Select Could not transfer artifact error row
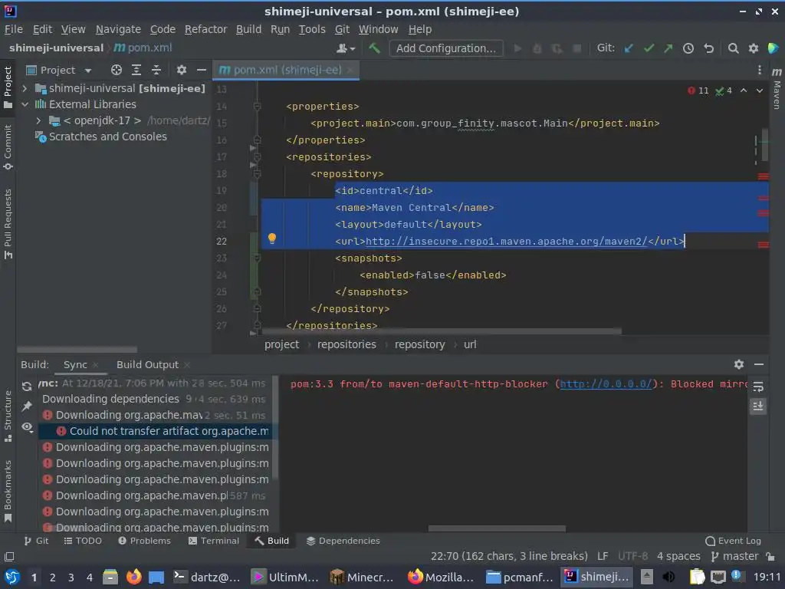The width and height of the screenshot is (785, 589). (x=156, y=431)
